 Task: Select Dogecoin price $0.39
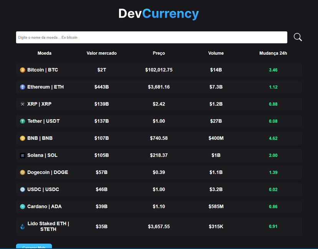click(x=159, y=172)
